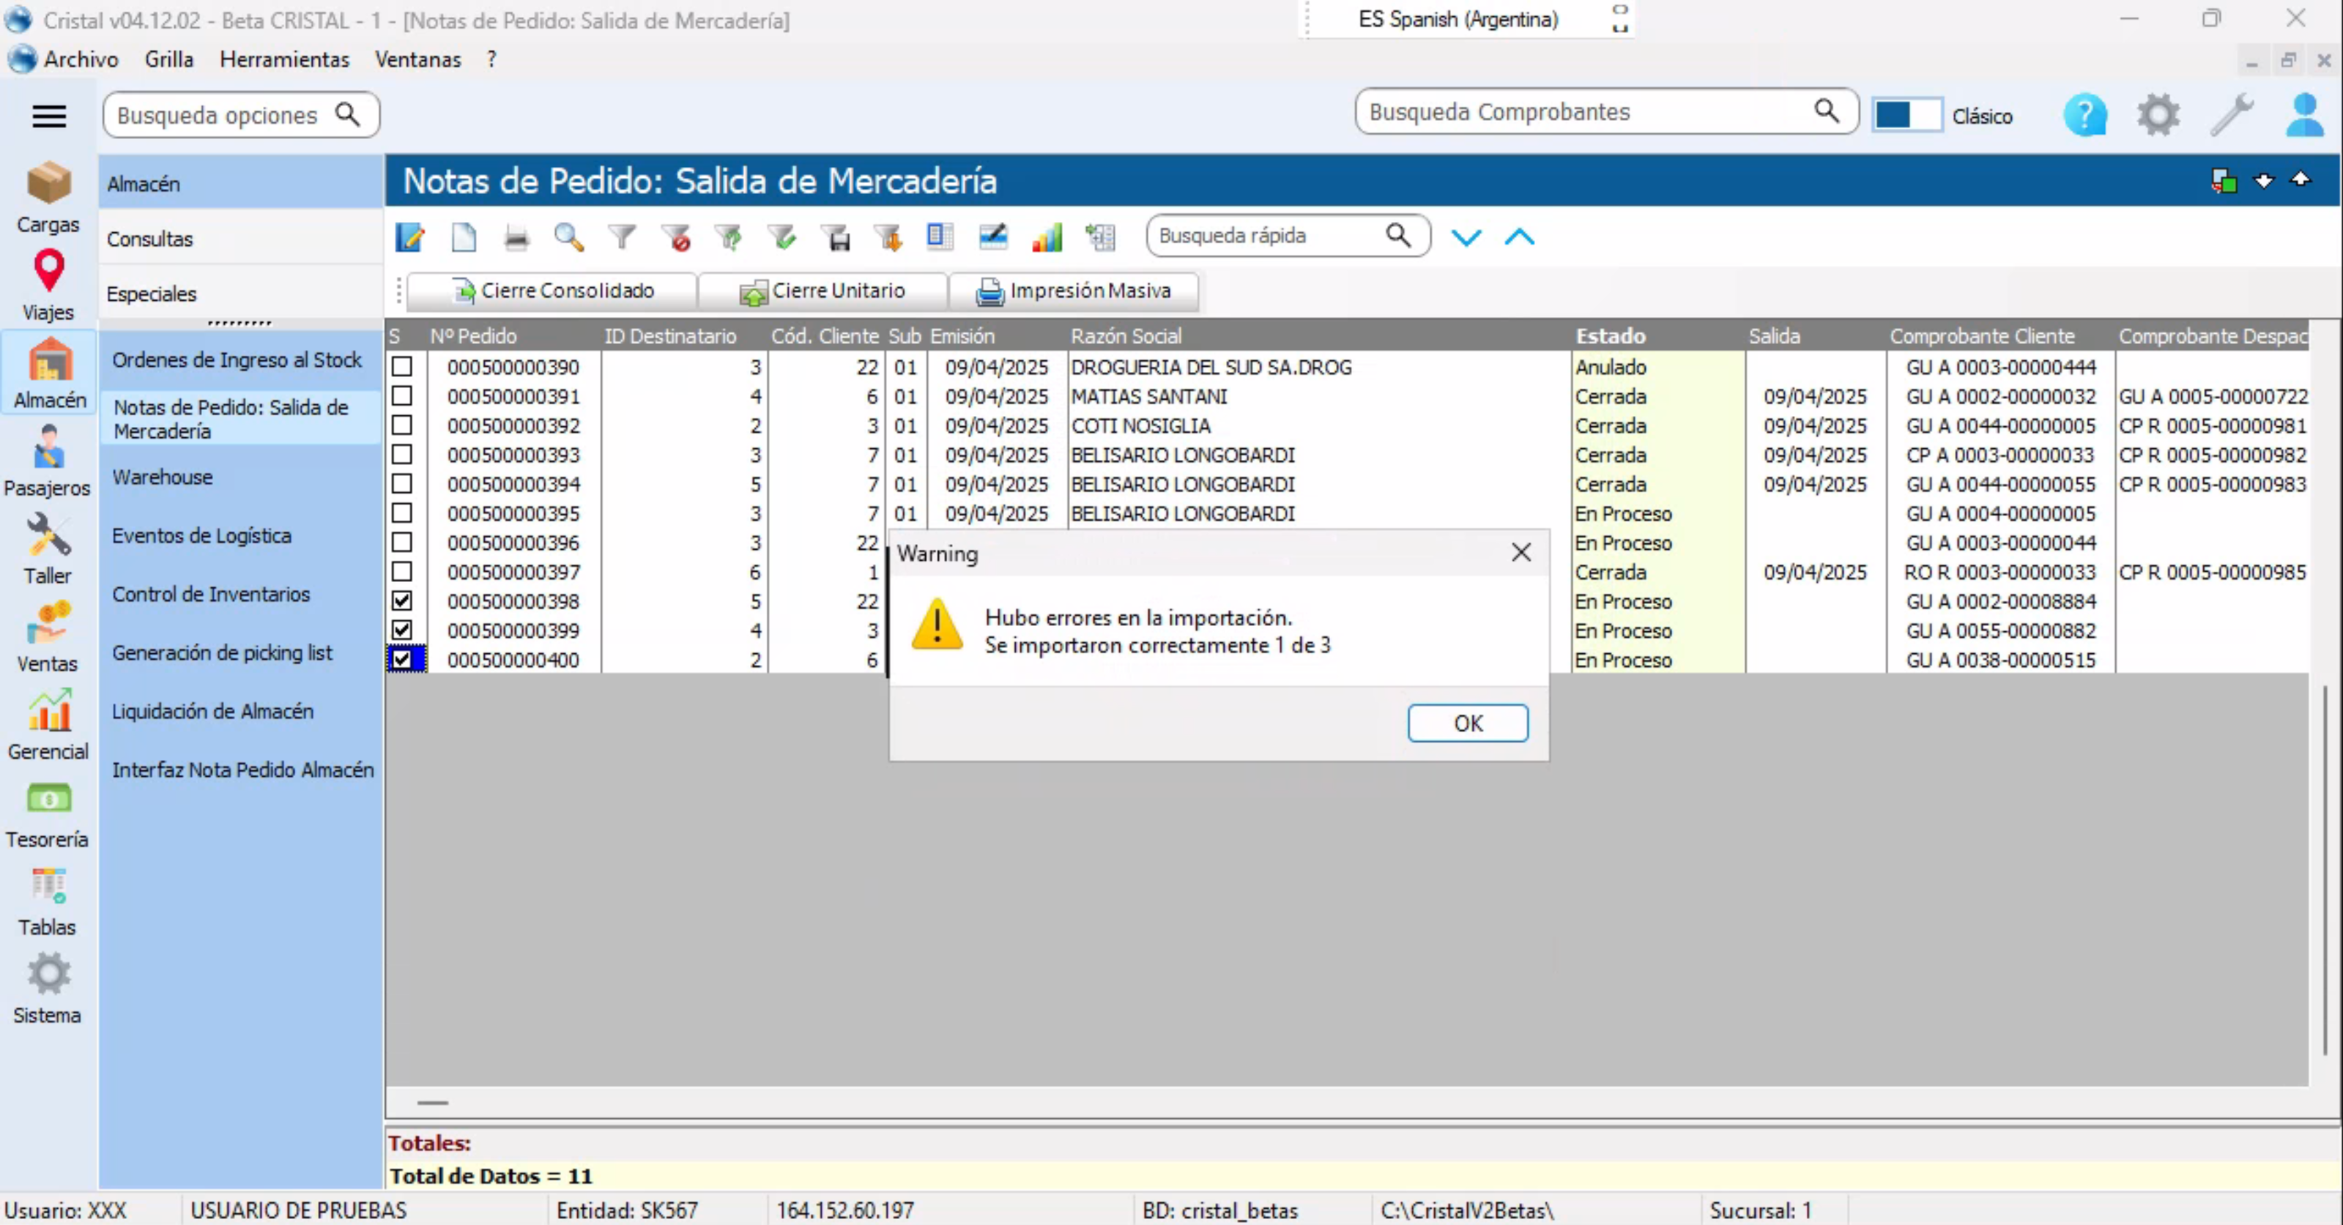Click the save filter funnel icon
2343x1225 pixels.
(836, 237)
